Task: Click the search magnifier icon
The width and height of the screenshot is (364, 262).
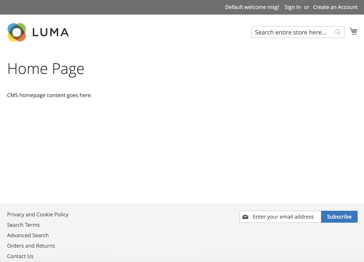Action: click(337, 32)
